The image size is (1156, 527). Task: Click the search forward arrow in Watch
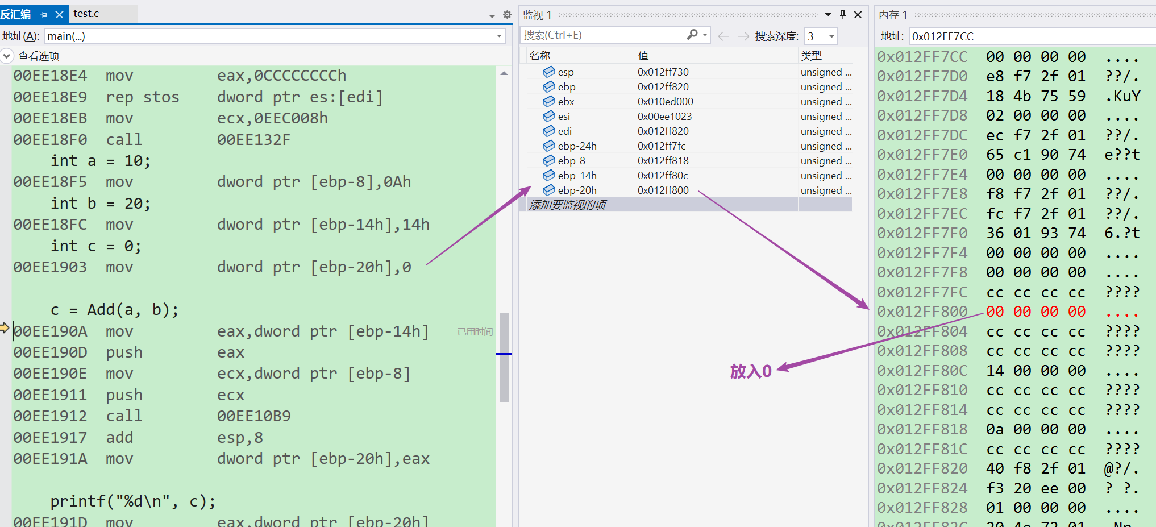tap(743, 36)
